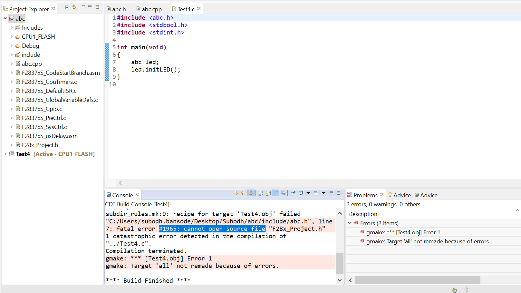Select F2837xS_CpuTimers.c in Project Explorer
The image size is (521, 293).
click(49, 82)
